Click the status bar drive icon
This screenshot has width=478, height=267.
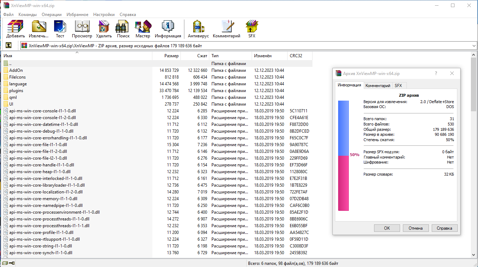point(4,263)
